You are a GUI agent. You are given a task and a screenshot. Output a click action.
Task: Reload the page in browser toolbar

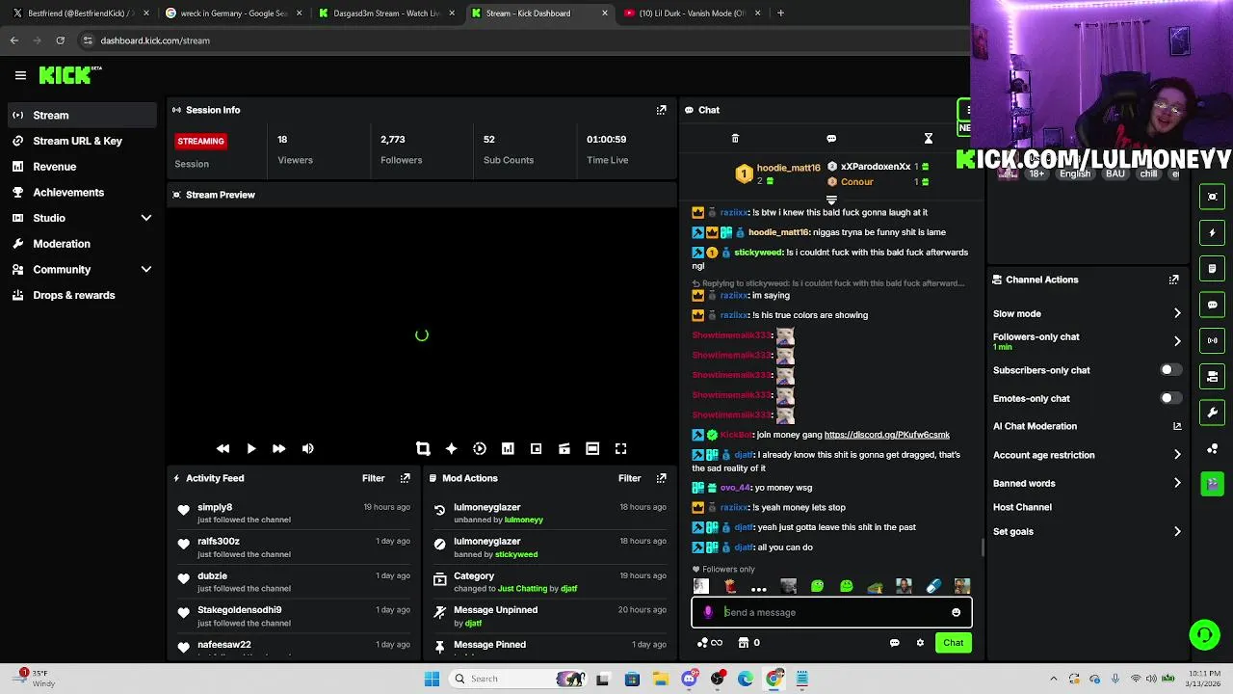pos(60,40)
